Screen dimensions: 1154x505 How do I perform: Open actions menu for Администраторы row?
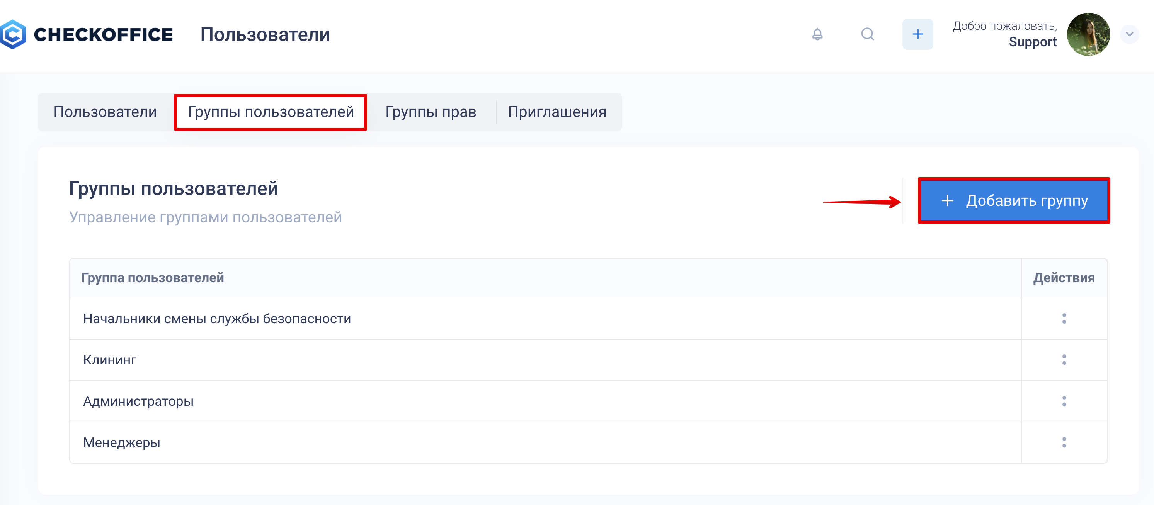(x=1064, y=401)
